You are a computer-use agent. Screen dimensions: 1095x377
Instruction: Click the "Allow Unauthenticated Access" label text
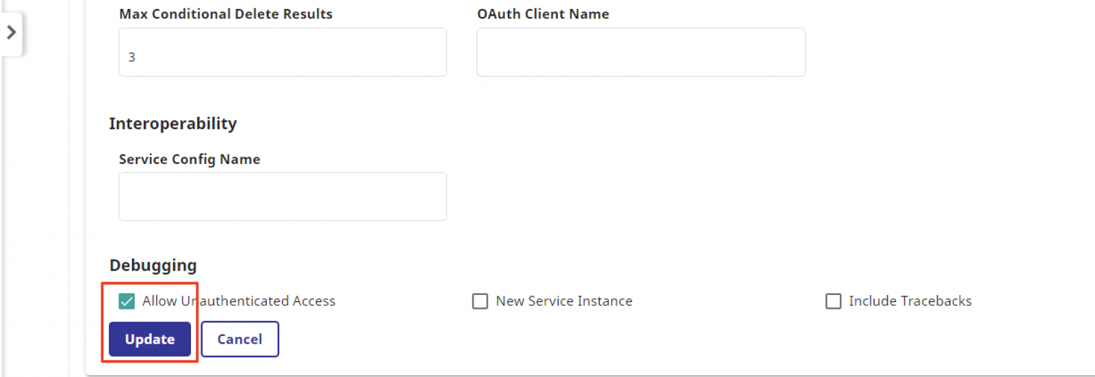238,301
